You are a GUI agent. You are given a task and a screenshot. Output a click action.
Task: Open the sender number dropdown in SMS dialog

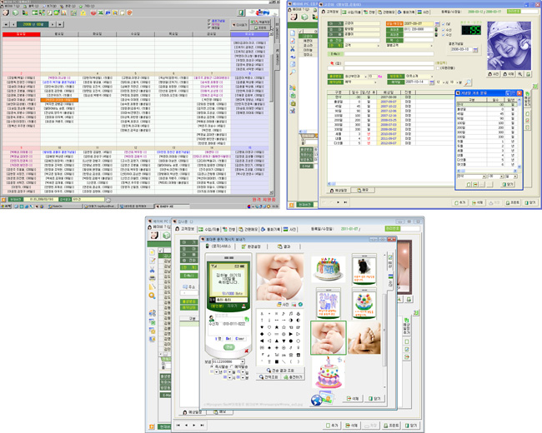pos(243,362)
